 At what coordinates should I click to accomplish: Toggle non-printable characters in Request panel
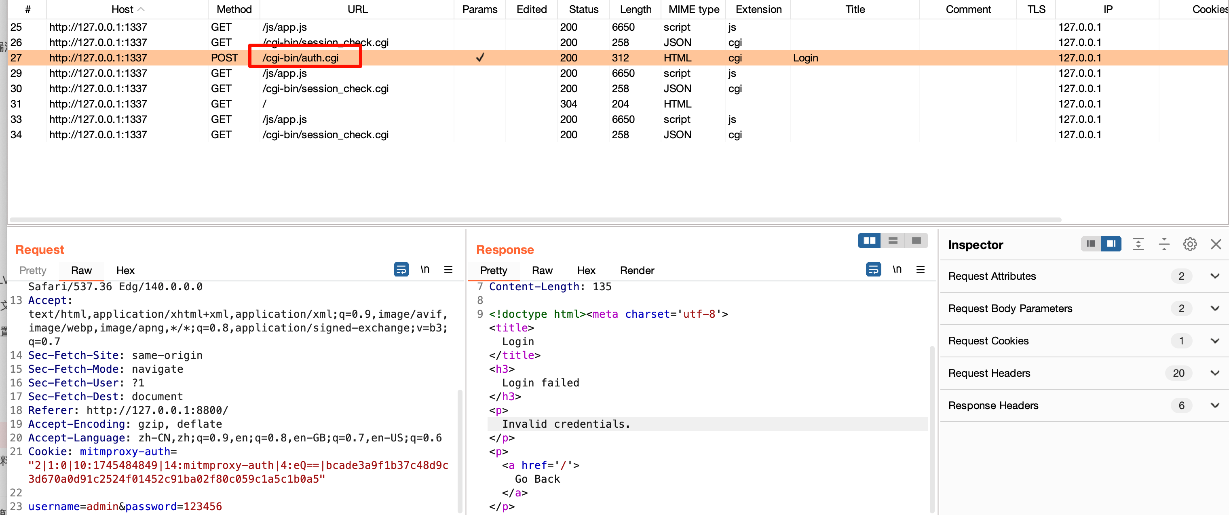click(424, 269)
